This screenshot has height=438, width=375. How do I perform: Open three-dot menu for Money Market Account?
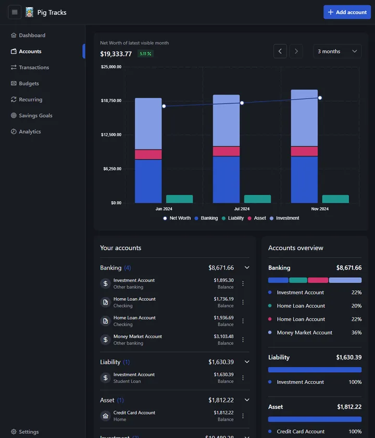(x=243, y=339)
